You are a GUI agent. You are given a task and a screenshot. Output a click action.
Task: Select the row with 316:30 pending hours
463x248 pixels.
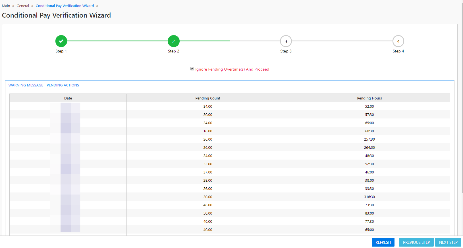click(x=230, y=197)
